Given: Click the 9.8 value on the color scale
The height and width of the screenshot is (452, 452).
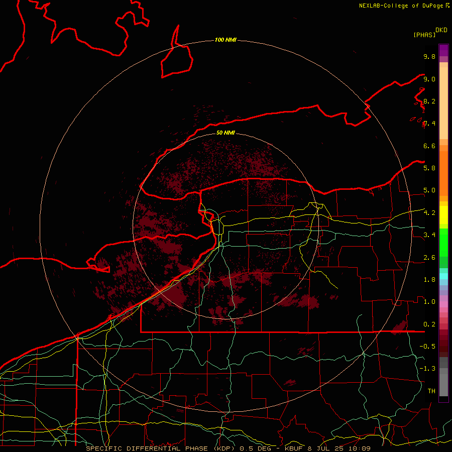Looking at the screenshot, I should [x=429, y=56].
